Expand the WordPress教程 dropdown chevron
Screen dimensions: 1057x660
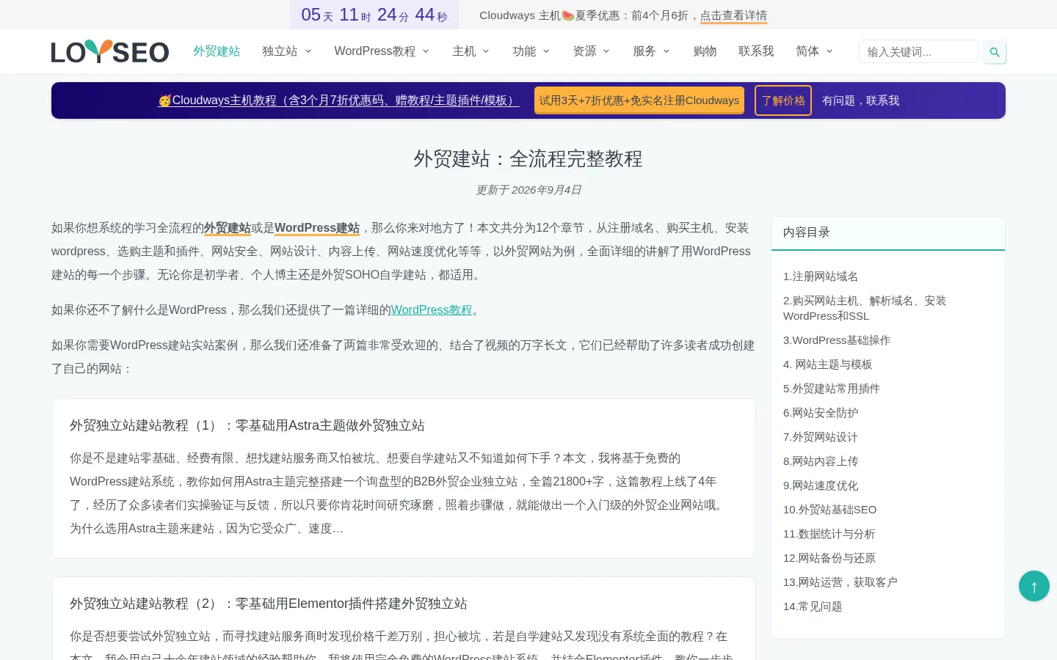coord(426,51)
